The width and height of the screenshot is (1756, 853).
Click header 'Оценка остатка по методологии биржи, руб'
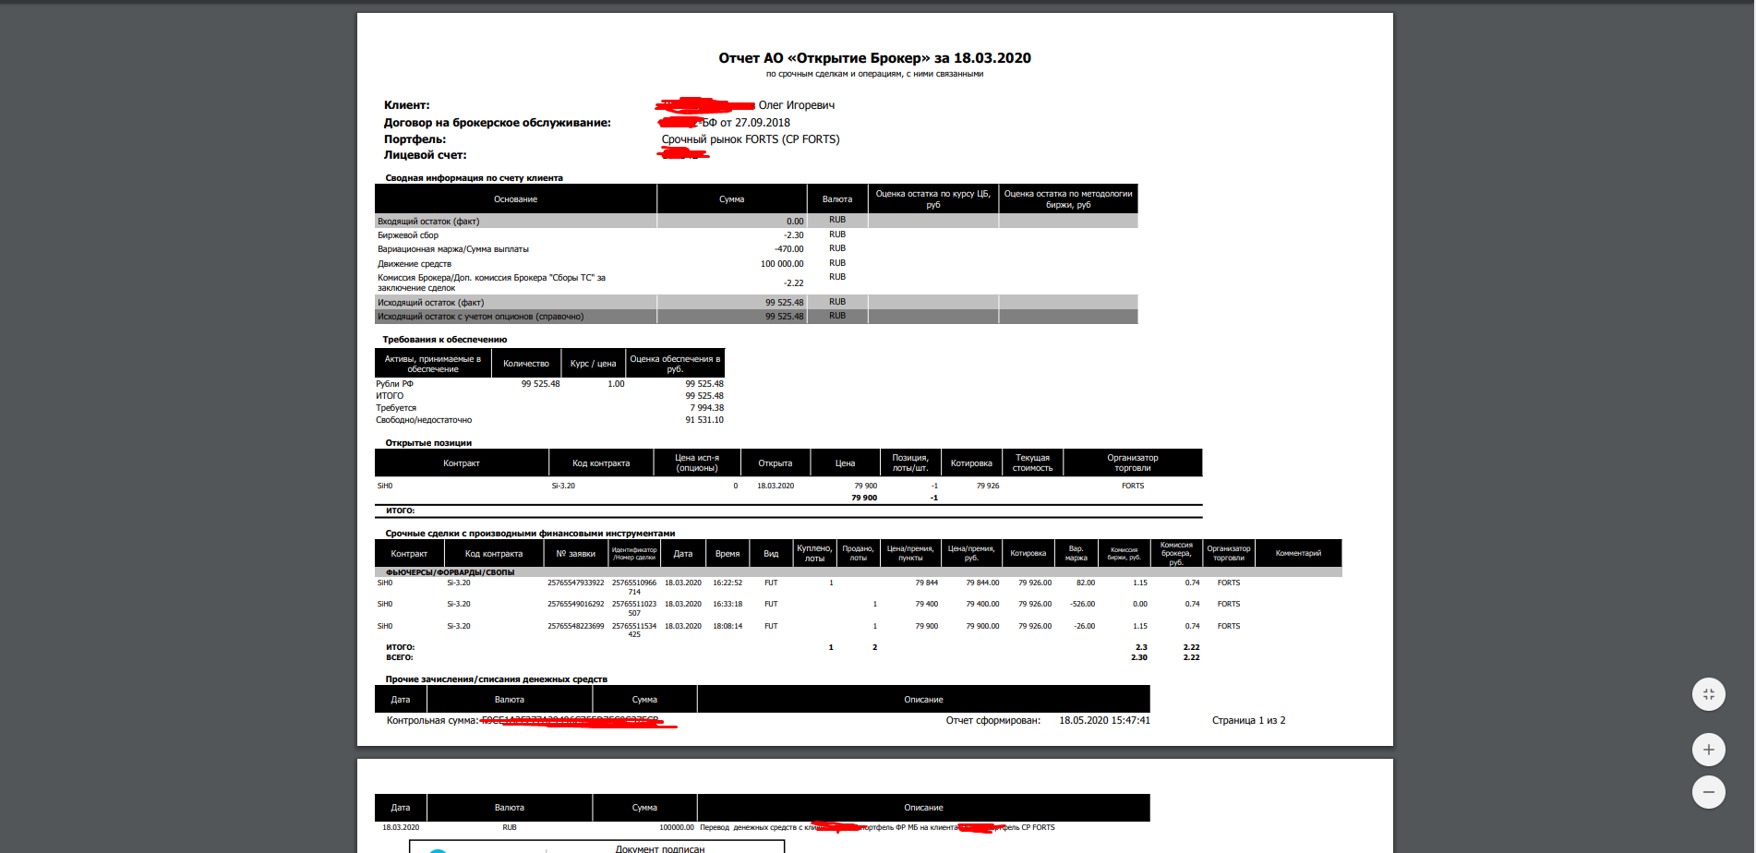coord(1068,199)
